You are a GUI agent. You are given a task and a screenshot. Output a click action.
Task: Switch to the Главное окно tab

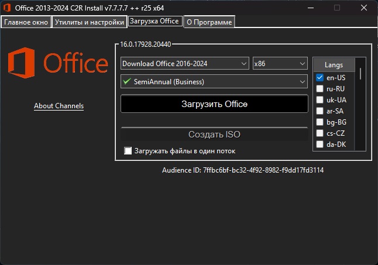click(x=26, y=22)
